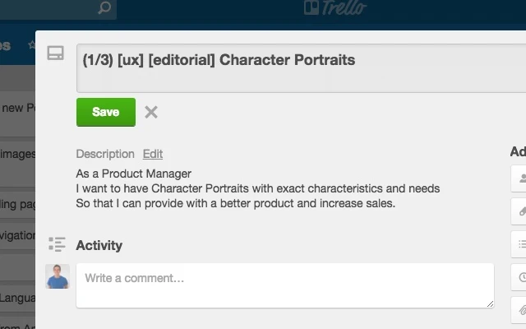Click the Activity list icon
This screenshot has height=329, width=526.
(57, 244)
